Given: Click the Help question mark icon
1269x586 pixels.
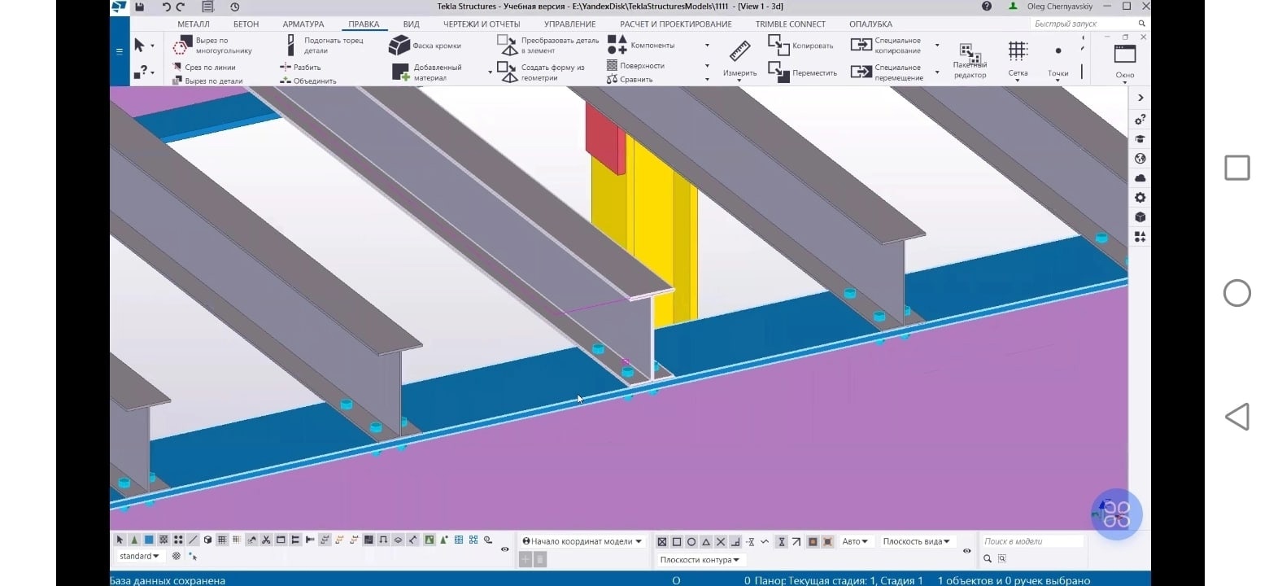Looking at the screenshot, I should tap(987, 7).
